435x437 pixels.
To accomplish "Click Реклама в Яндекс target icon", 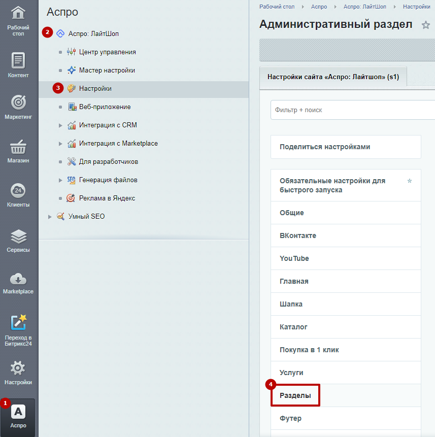I will [71, 198].
